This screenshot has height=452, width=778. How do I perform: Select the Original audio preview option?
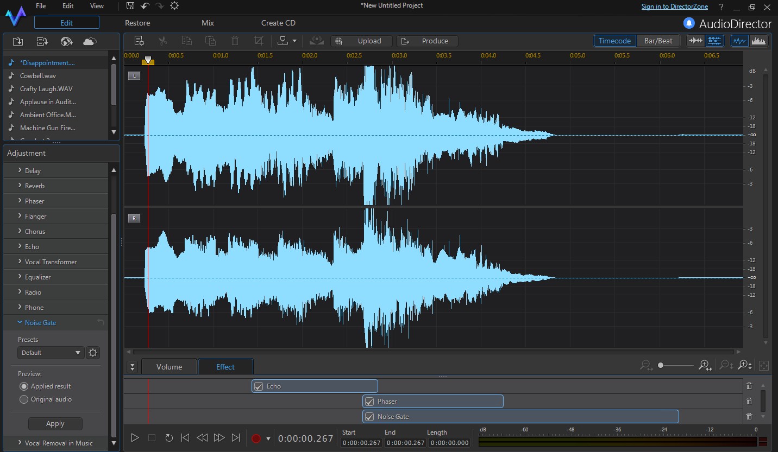24,399
